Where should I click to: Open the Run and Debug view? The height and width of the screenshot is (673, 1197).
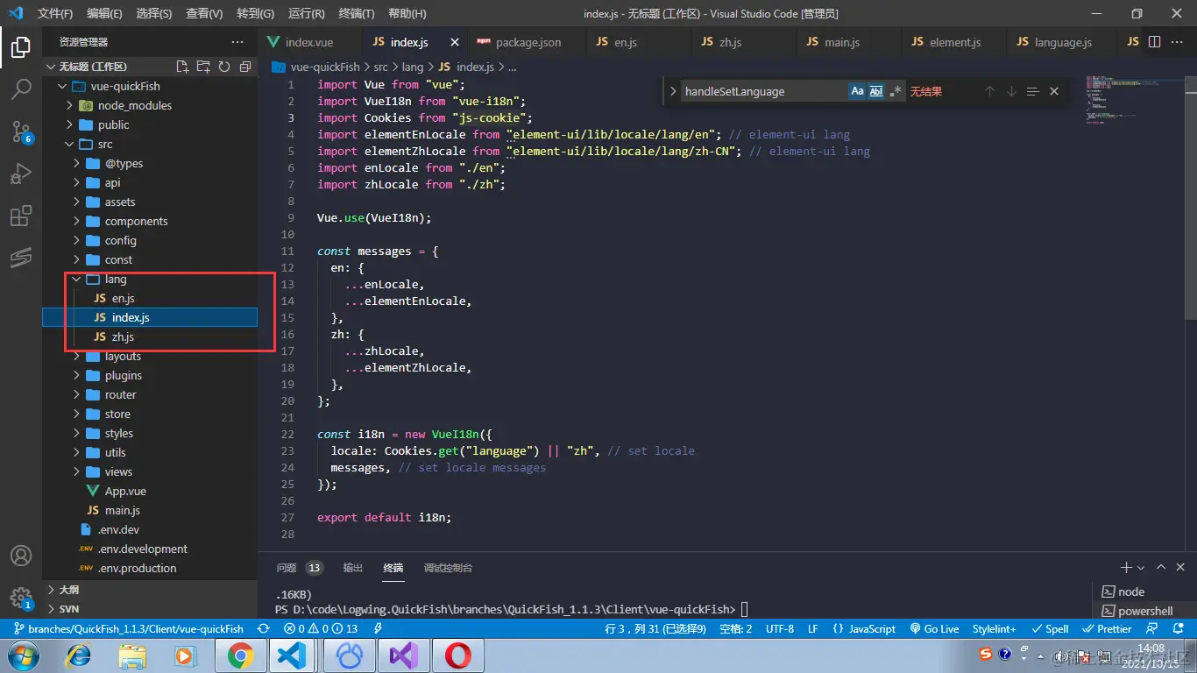point(21,174)
